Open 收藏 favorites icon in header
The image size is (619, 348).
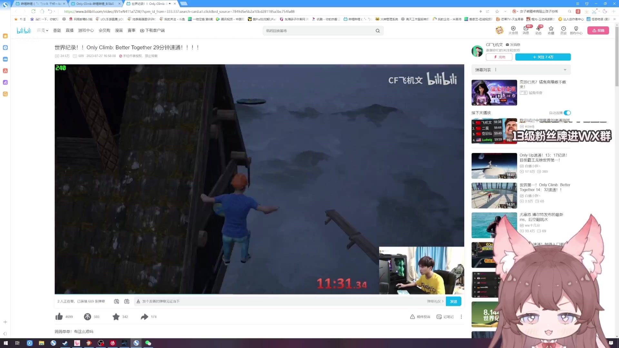click(551, 30)
